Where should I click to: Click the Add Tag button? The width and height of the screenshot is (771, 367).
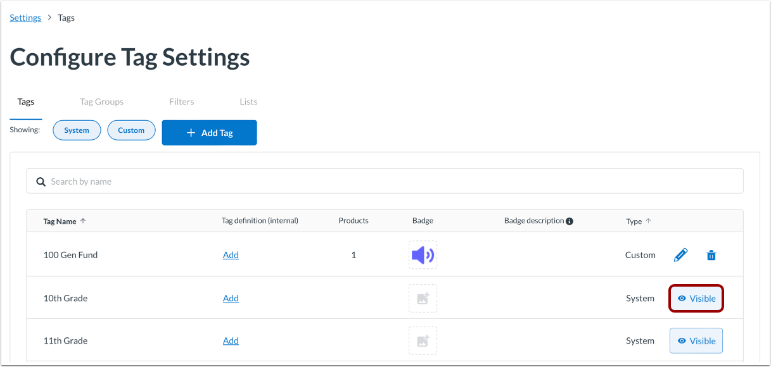(210, 133)
